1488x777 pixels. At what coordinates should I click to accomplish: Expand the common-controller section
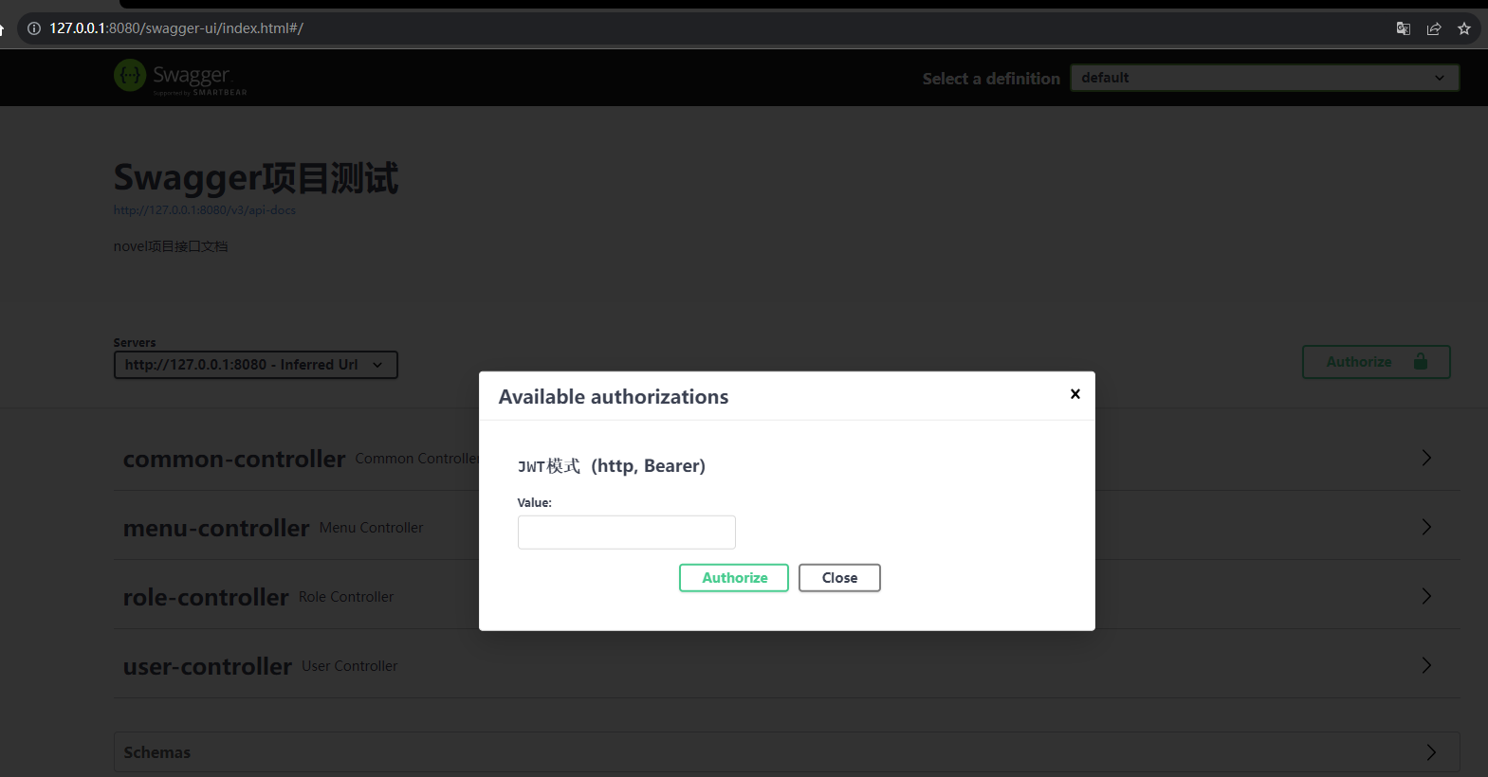pos(1426,459)
